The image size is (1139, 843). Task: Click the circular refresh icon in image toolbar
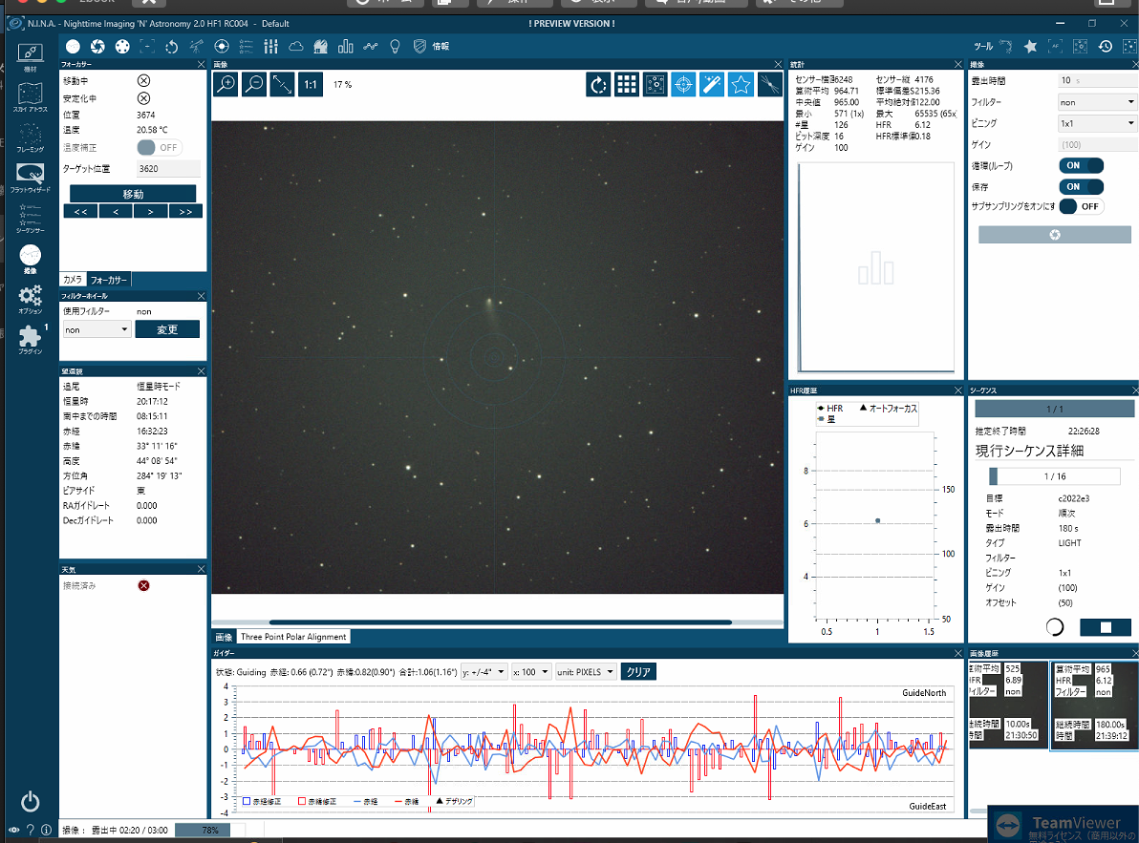[x=598, y=84]
